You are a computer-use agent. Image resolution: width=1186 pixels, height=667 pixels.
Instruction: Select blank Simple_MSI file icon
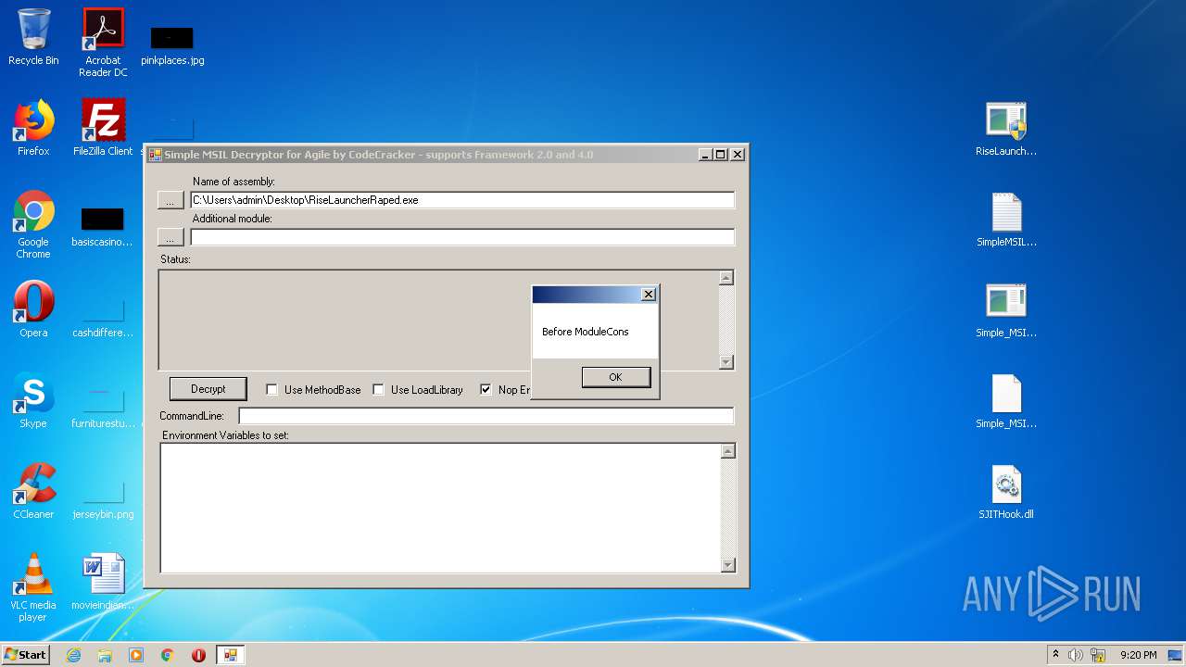(x=1006, y=400)
